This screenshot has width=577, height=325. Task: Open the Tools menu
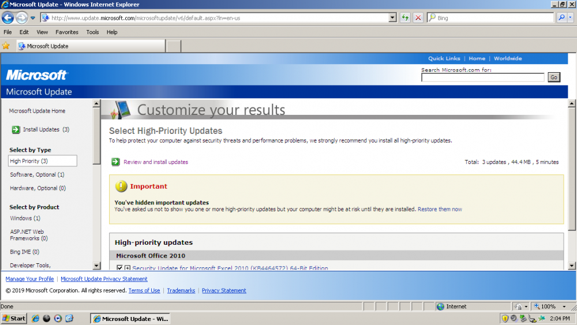[x=92, y=32]
